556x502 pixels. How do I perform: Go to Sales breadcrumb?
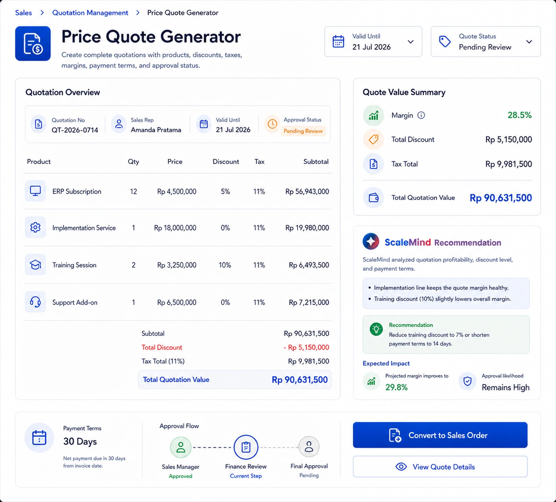(24, 13)
